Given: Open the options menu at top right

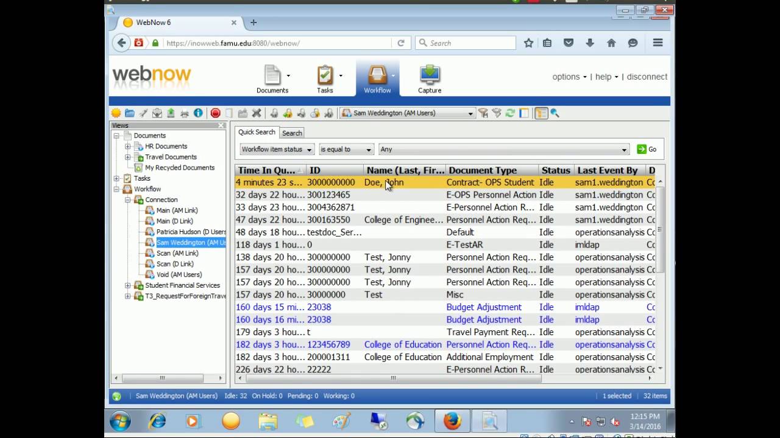Looking at the screenshot, I should (x=569, y=77).
